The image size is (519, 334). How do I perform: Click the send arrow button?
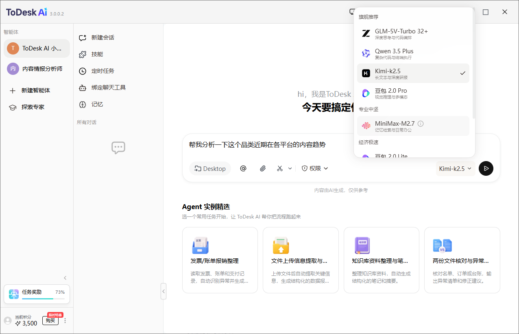(x=486, y=168)
